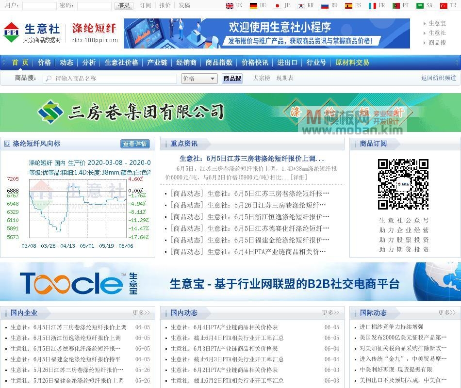Screen dimensions: 461x388
Task: Click the 订阅 link in top bar
Action: pyautogui.click(x=145, y=6)
